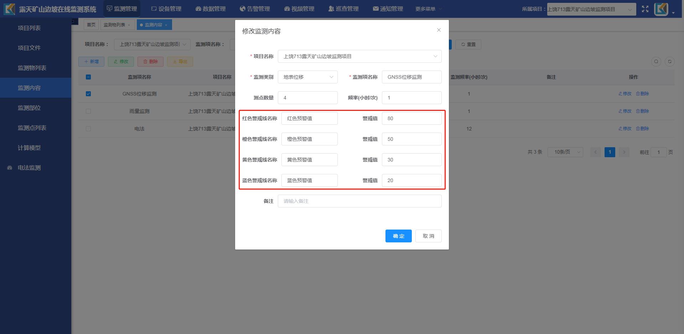Expand the 项目名称 dropdown in the dialog
This screenshot has width=684, height=334.
coord(359,56)
